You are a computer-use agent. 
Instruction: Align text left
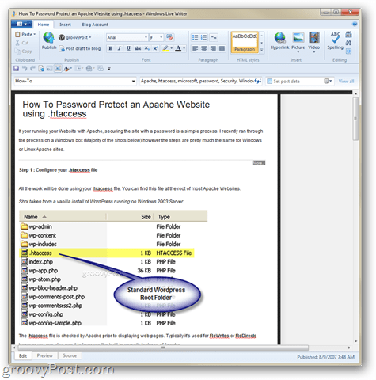(x=195, y=48)
